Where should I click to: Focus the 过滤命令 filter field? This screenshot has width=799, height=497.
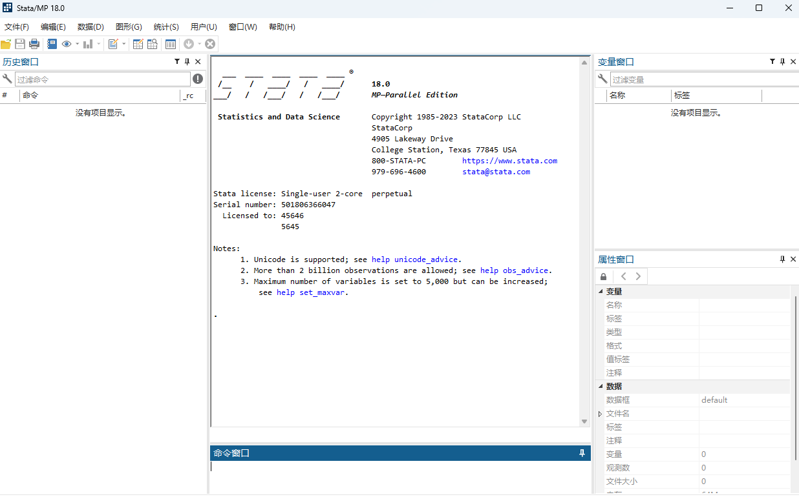103,79
